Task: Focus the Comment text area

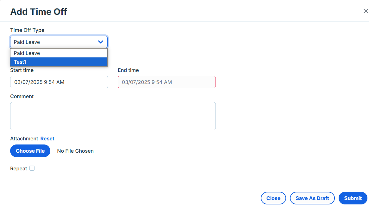Action: (113, 116)
